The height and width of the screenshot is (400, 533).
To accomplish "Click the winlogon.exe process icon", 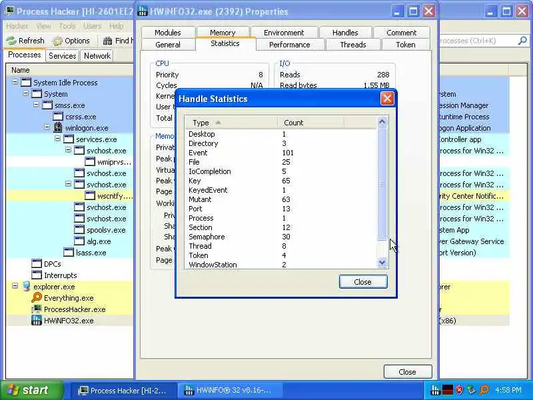I will coord(58,127).
